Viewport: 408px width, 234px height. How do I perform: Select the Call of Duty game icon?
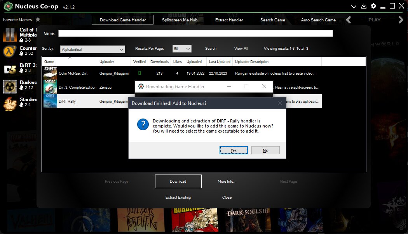point(9,35)
